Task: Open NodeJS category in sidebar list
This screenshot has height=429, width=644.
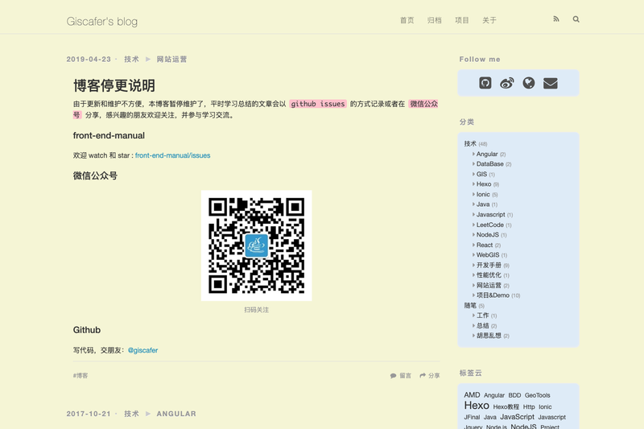Action: pos(488,234)
